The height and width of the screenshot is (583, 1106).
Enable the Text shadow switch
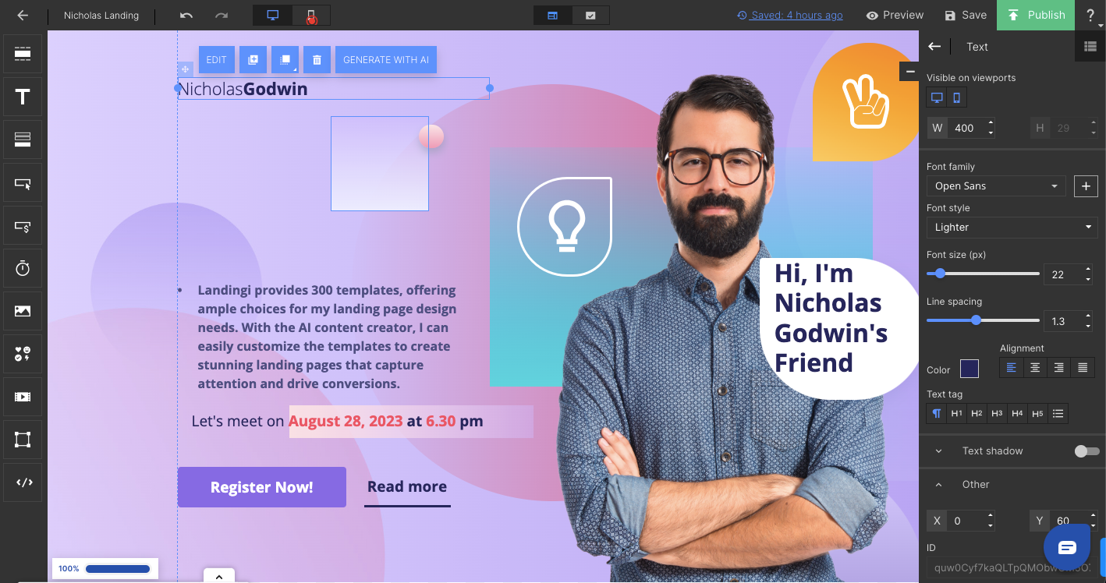(1087, 451)
